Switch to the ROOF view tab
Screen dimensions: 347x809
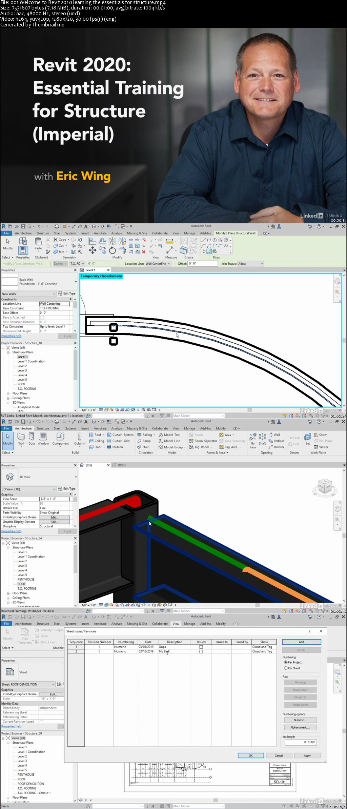(122, 465)
